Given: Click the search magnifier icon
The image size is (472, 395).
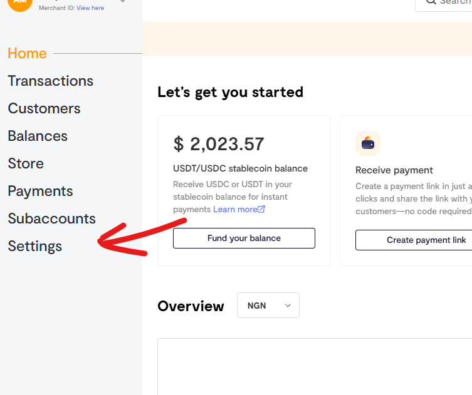Looking at the screenshot, I should pos(431,2).
